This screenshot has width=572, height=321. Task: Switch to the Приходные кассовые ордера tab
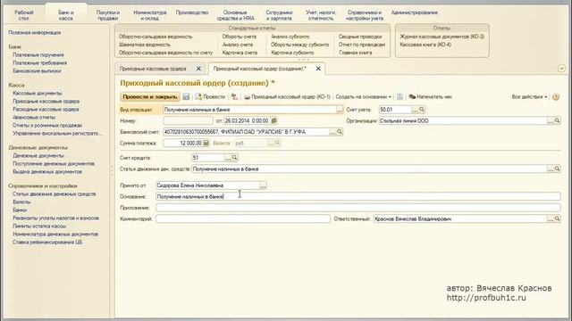tap(153, 69)
